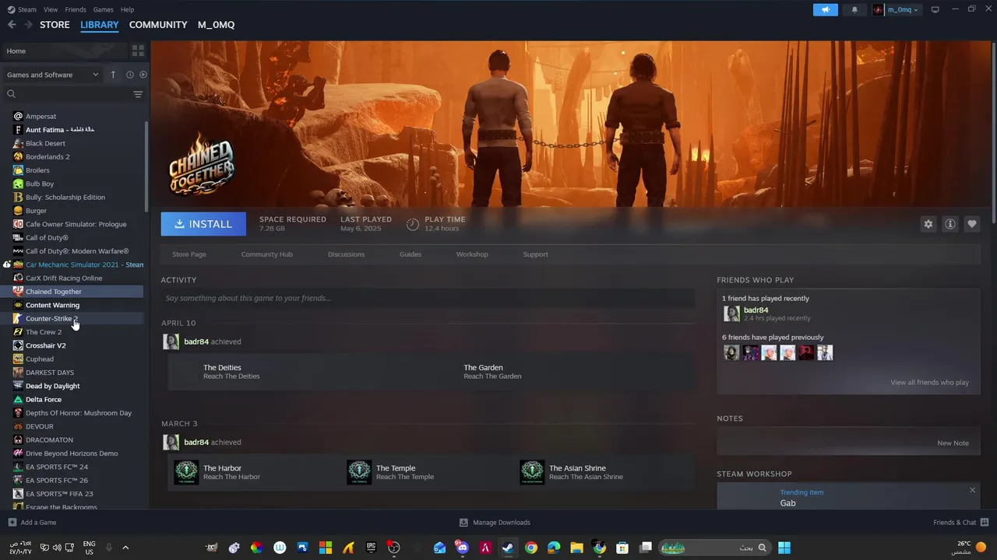Click the Add a Game plus icon
This screenshot has width=997, height=560.
click(x=12, y=523)
